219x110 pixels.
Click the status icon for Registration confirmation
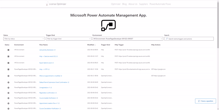tap(8, 93)
